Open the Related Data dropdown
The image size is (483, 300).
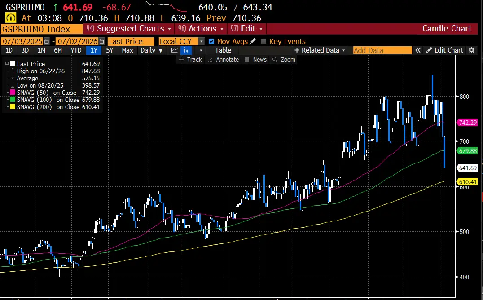[x=320, y=50]
